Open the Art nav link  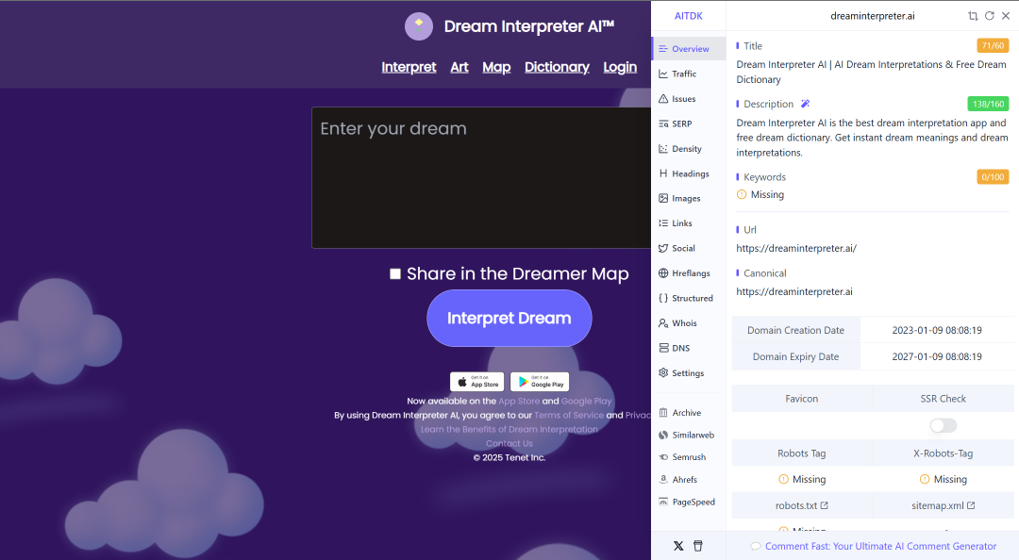click(x=459, y=67)
